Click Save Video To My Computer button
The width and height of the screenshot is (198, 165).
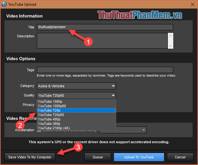click(30, 157)
